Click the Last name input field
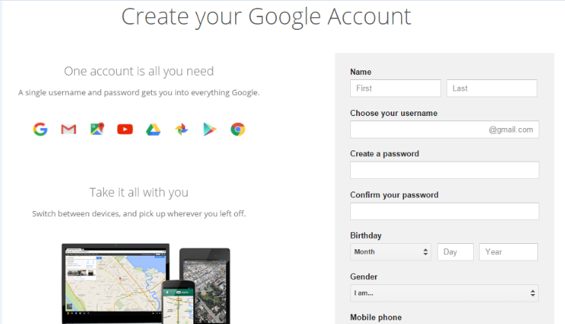Viewport: 565px width, 324px height. pyautogui.click(x=491, y=88)
